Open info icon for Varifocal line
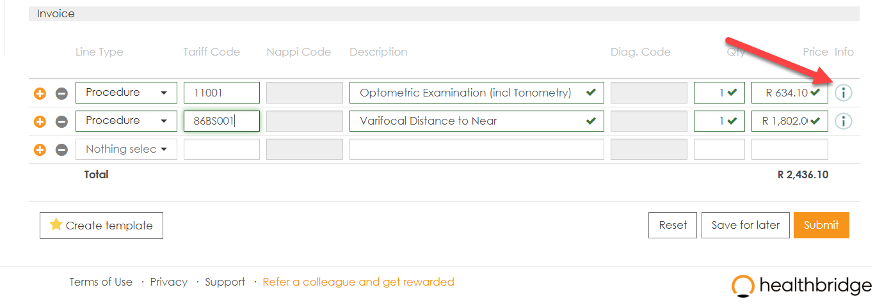 (x=844, y=121)
